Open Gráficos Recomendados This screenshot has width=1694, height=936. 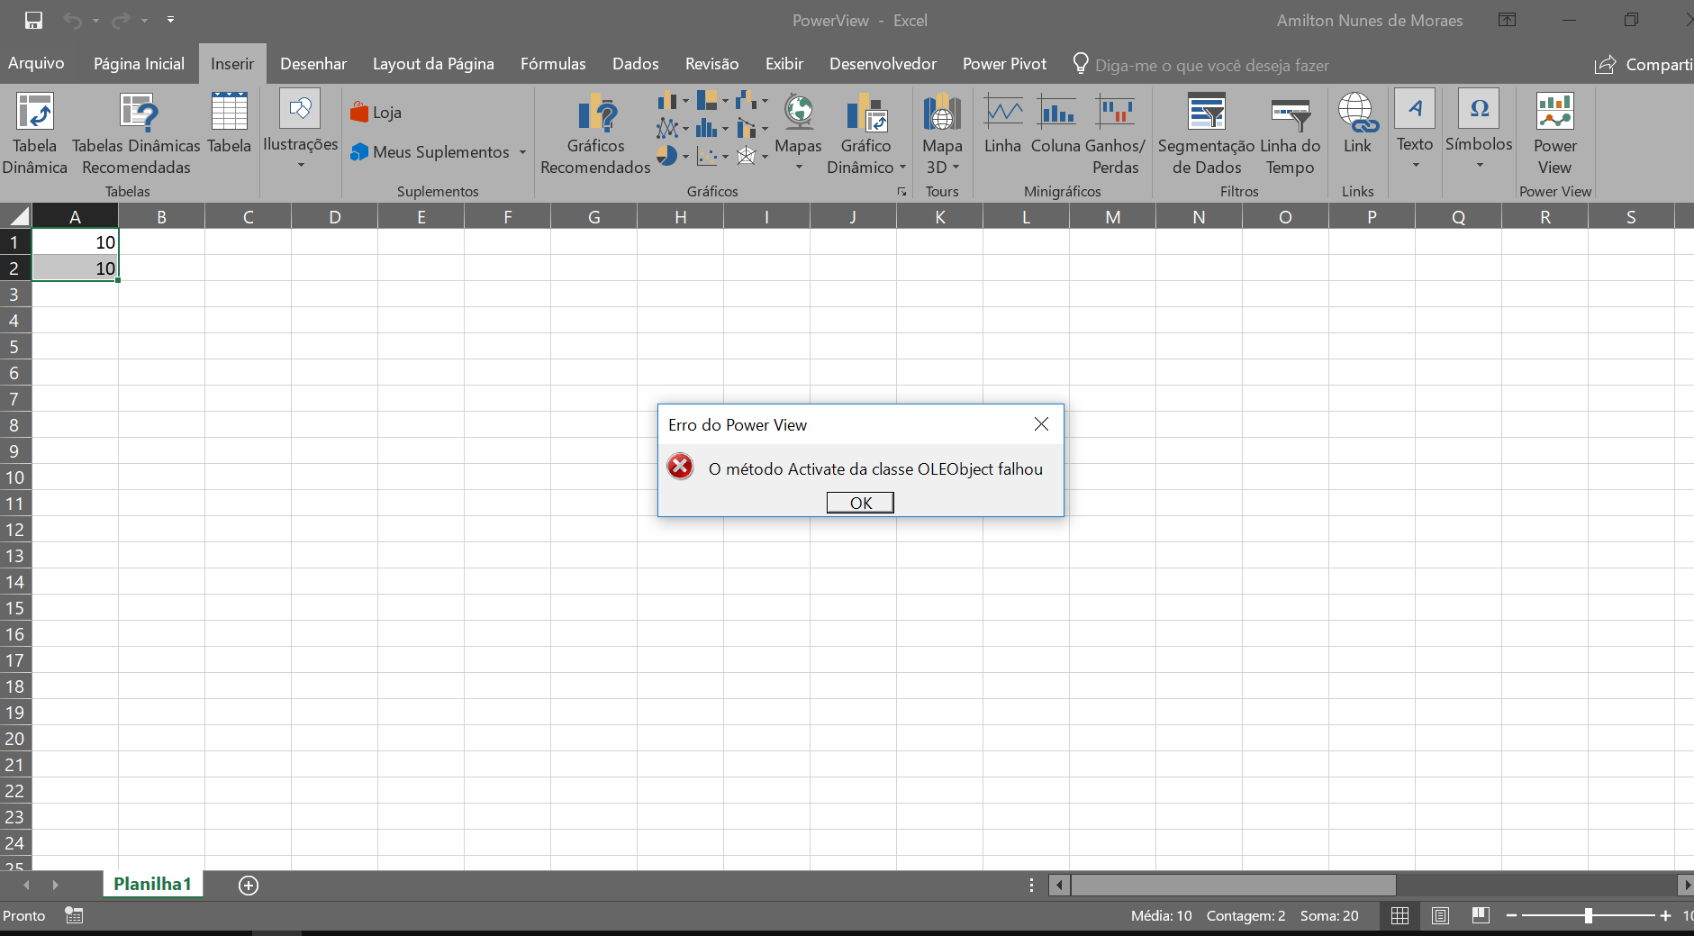595,133
